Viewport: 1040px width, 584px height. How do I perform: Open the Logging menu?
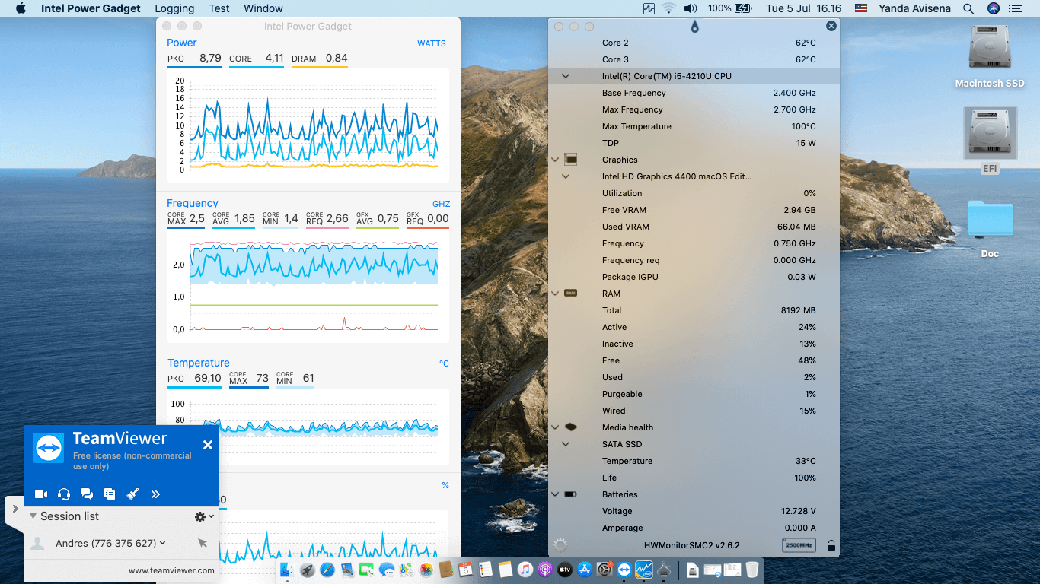174,8
